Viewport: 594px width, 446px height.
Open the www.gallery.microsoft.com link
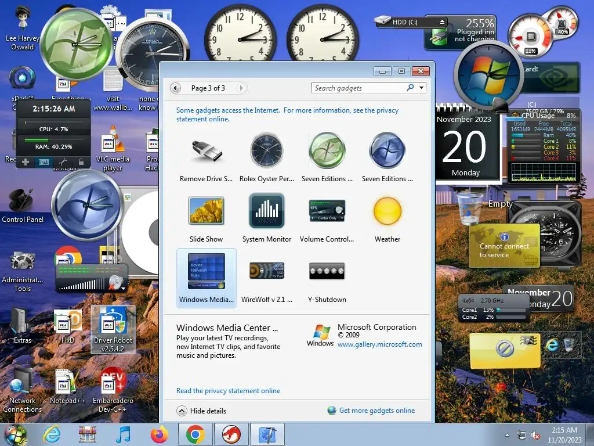pos(379,344)
